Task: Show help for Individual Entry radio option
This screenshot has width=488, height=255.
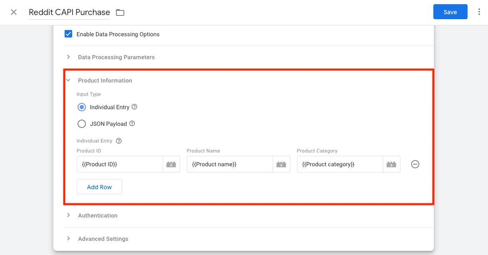Action: tap(134, 107)
